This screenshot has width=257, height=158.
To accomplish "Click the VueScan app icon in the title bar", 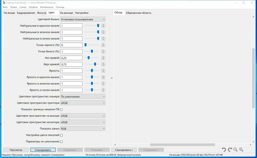I will (4, 3).
